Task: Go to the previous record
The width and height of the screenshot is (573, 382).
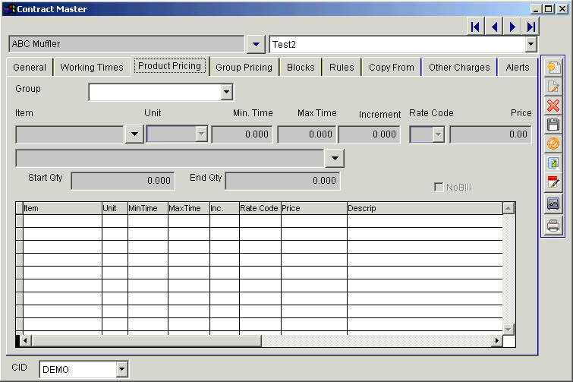Action: coord(494,27)
